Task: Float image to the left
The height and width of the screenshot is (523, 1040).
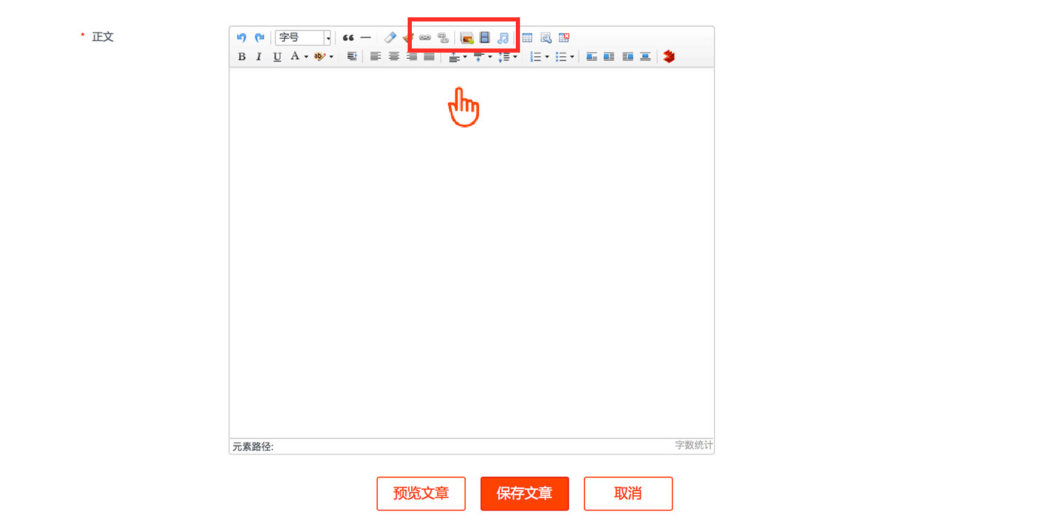Action: pos(609,57)
